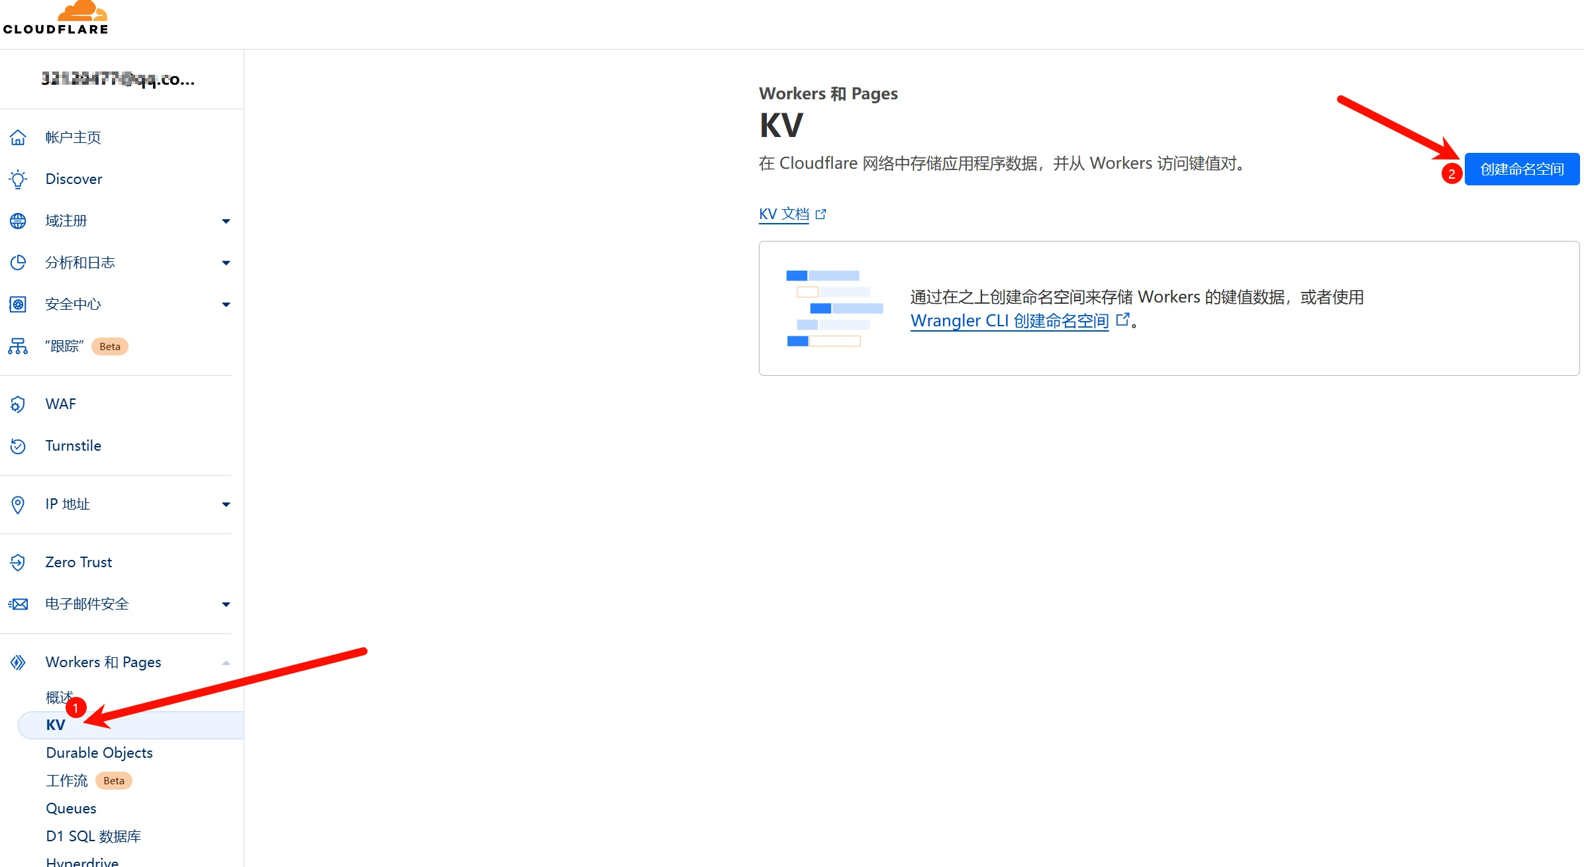The width and height of the screenshot is (1584, 867).
Task: Click the Turnstile icon
Action: click(18, 446)
